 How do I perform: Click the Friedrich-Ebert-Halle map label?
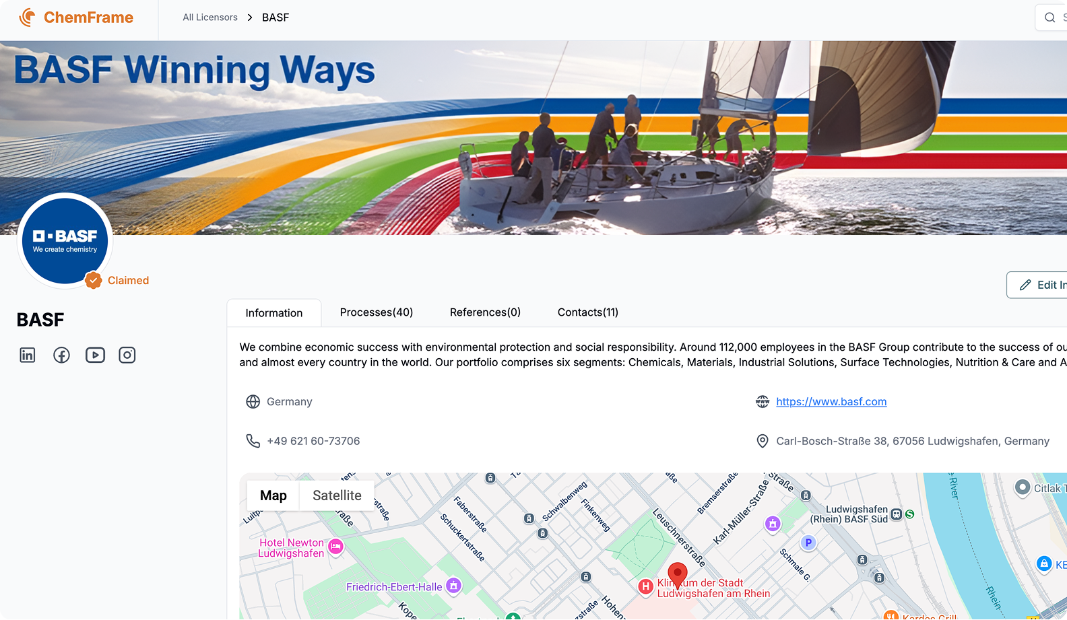(x=394, y=587)
